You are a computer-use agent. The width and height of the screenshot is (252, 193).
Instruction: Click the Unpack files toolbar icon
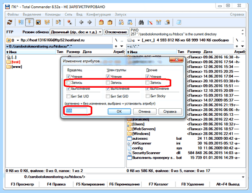click(110, 22)
